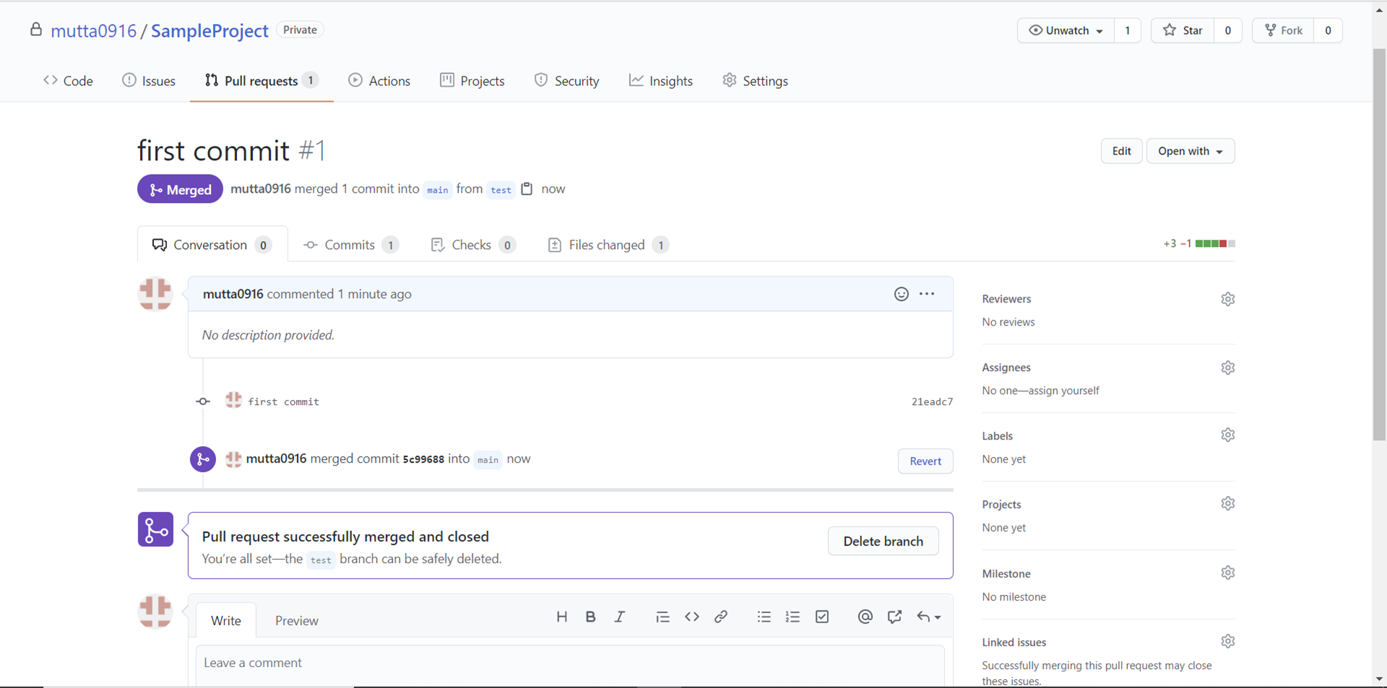Insert code formatting
The image size is (1387, 688).
(691, 617)
